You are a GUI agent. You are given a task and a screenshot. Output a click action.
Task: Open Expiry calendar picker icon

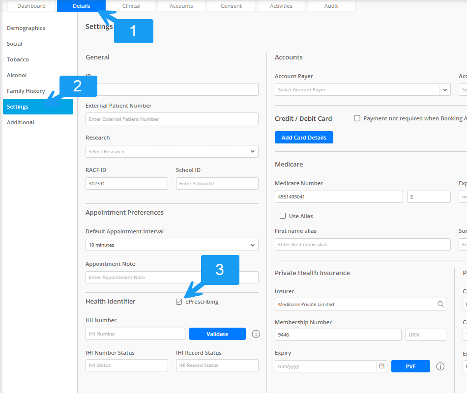coord(381,366)
